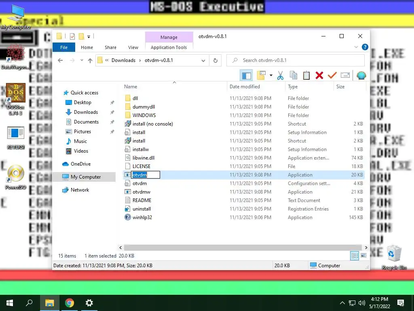The image size is (414, 311).
Task: Open Settings gear on taskbar
Action: tap(89, 303)
